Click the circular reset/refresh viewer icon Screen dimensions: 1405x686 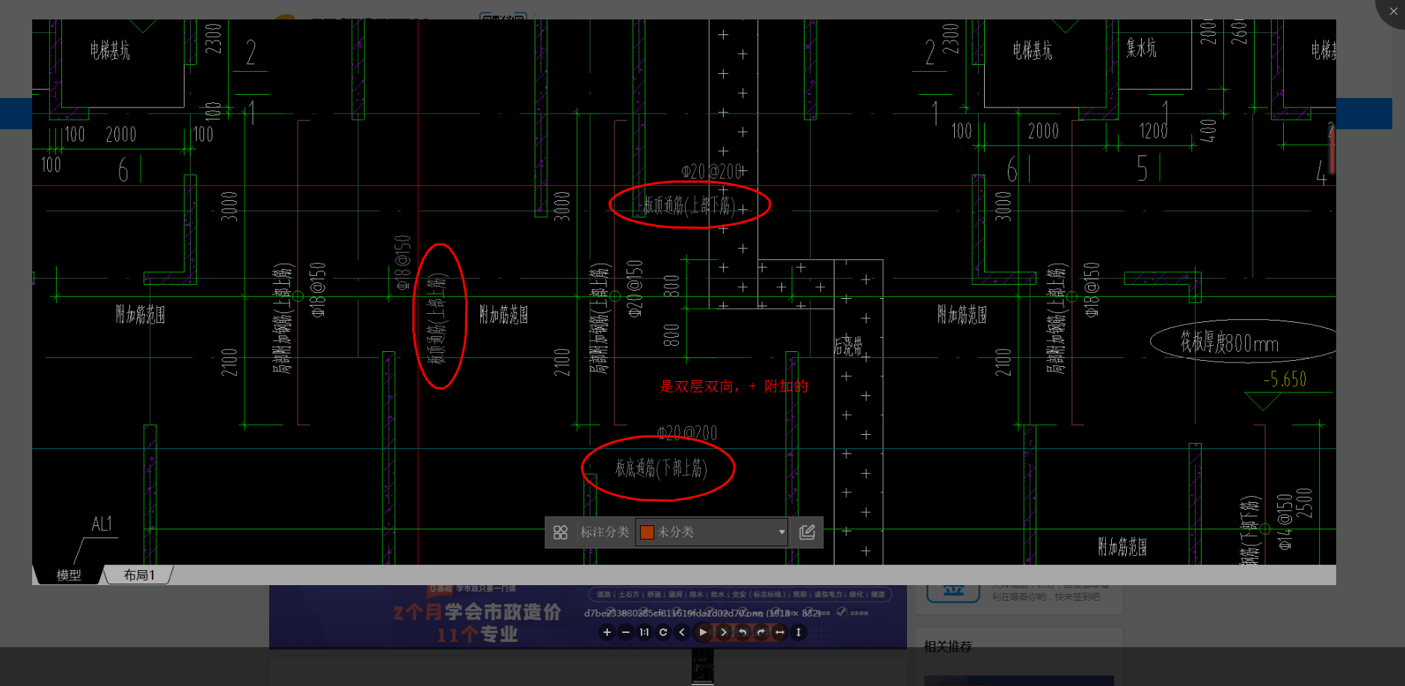pos(662,632)
